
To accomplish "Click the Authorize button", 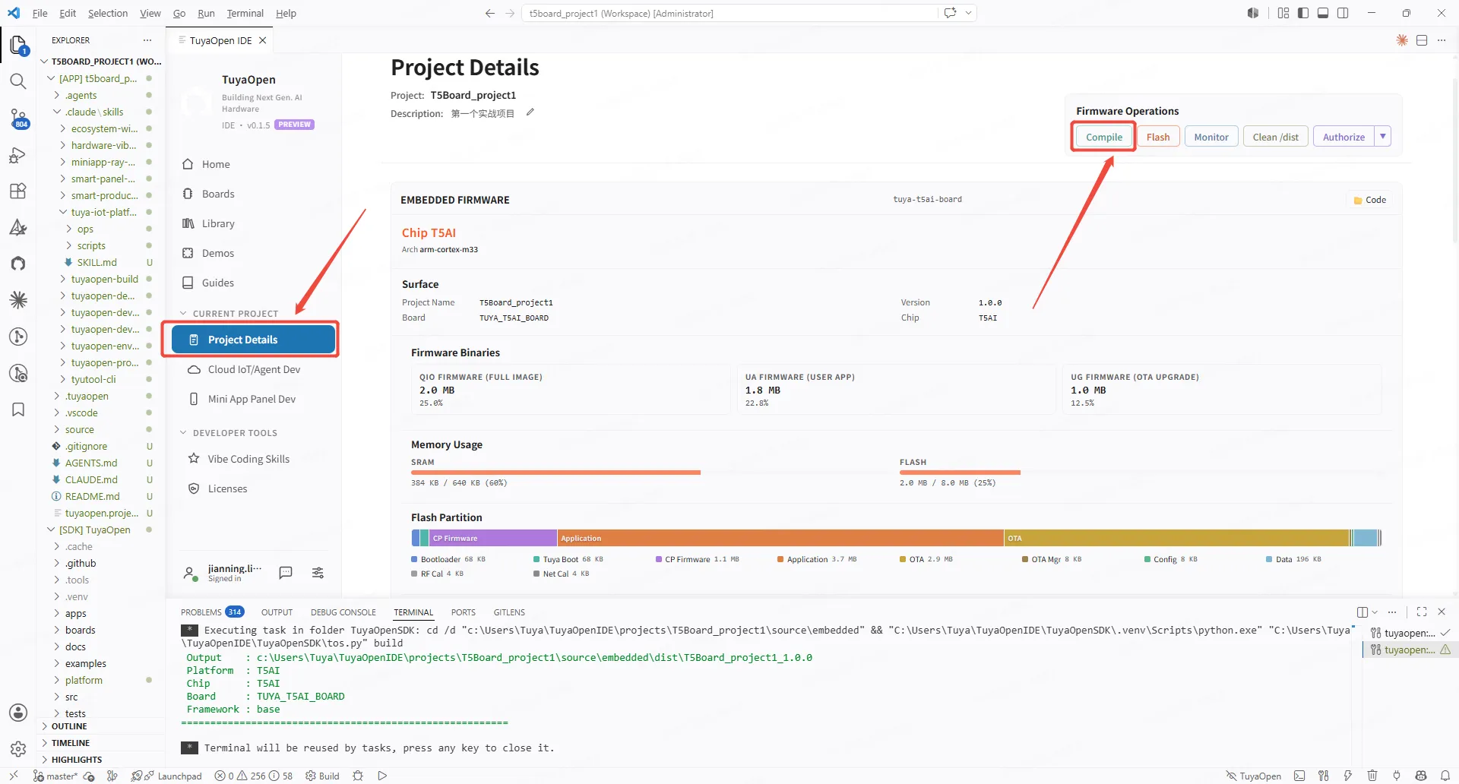I will tap(1343, 137).
